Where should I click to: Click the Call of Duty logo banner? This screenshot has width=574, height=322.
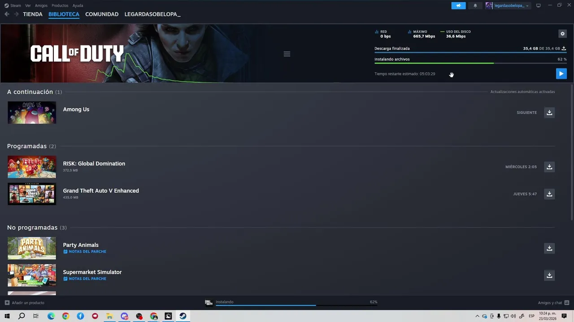click(x=77, y=54)
